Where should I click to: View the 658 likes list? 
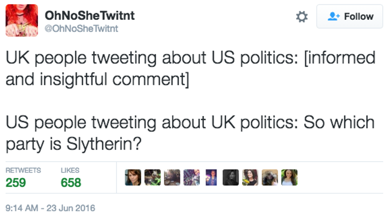click(x=71, y=183)
